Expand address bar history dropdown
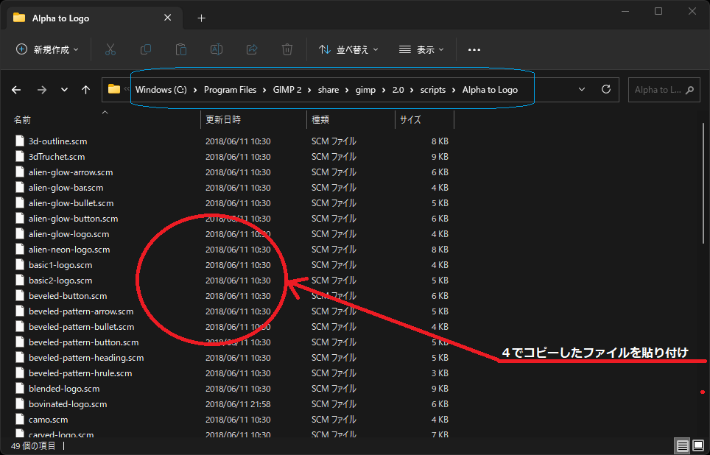The image size is (710, 455). (x=582, y=90)
